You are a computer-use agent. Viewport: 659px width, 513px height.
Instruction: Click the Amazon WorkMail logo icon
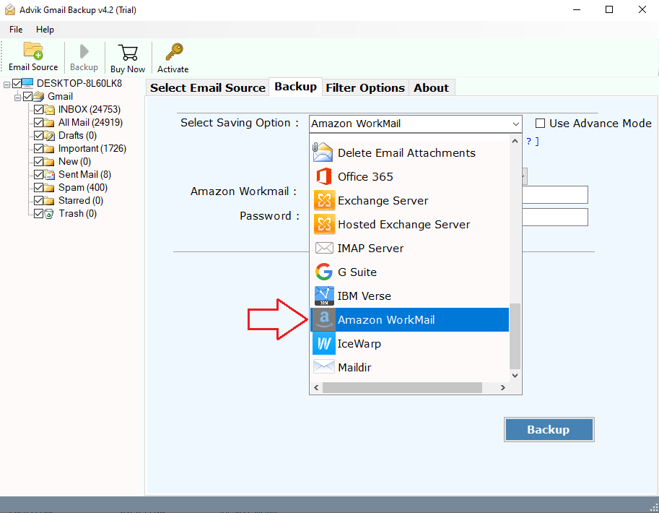[x=324, y=319]
